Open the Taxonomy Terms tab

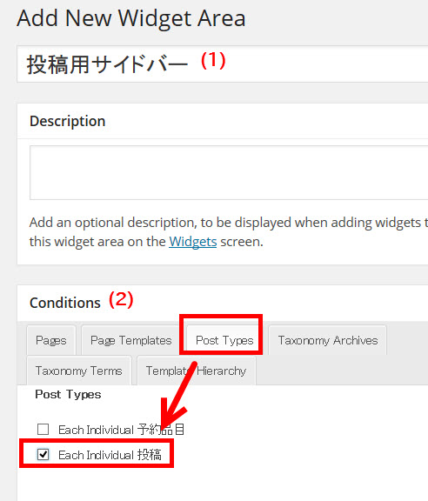coord(79,371)
